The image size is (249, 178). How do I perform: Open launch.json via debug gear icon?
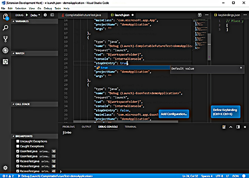(x=45, y=15)
